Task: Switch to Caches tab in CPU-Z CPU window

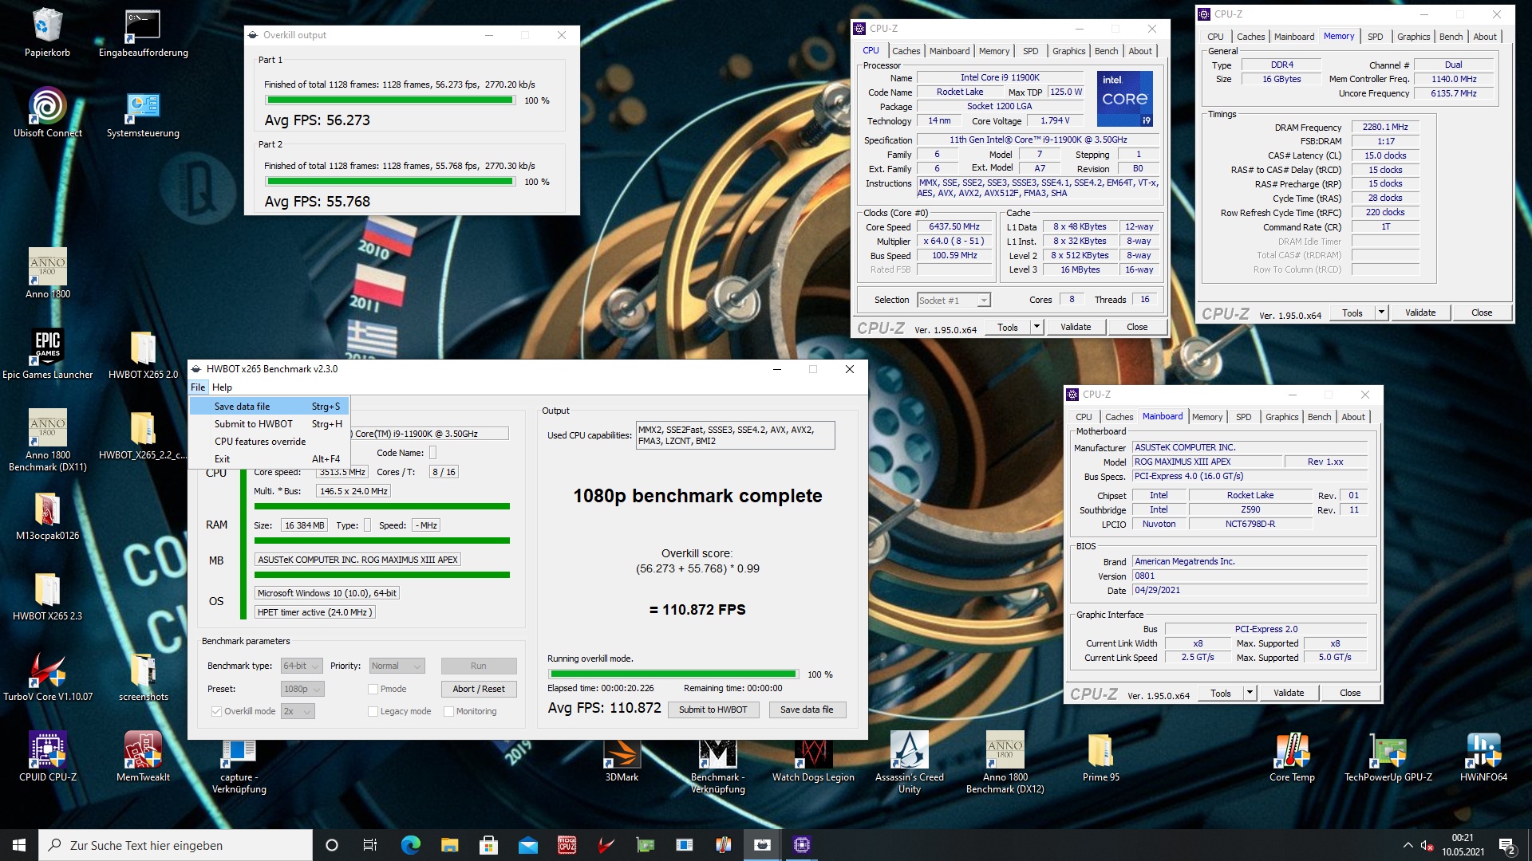Action: 906,51
